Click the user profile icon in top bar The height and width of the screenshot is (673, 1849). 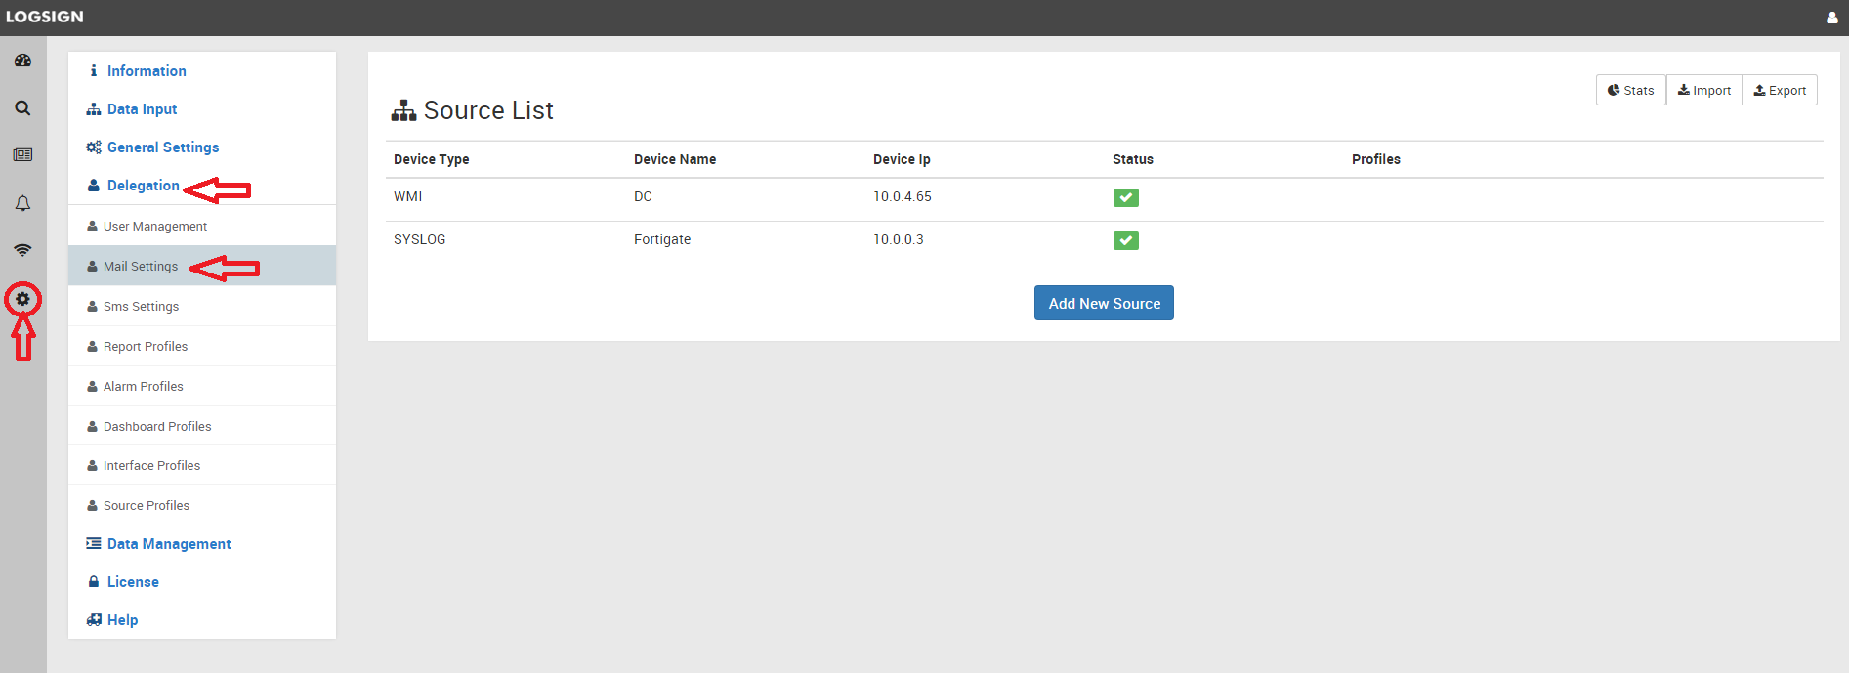[1832, 17]
